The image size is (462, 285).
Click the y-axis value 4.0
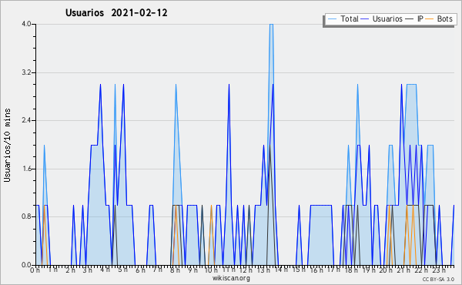[x=26, y=24]
